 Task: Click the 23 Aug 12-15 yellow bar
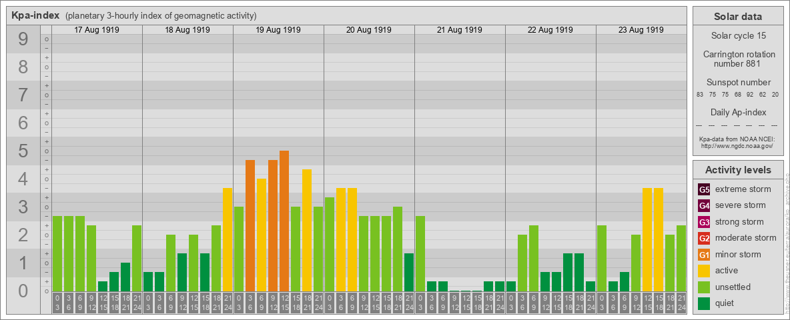point(647,239)
